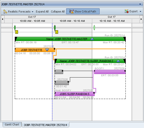This screenshot has height=128, width=144.
Task: Click the second yellow marker labeled 2
Action: [57, 32]
